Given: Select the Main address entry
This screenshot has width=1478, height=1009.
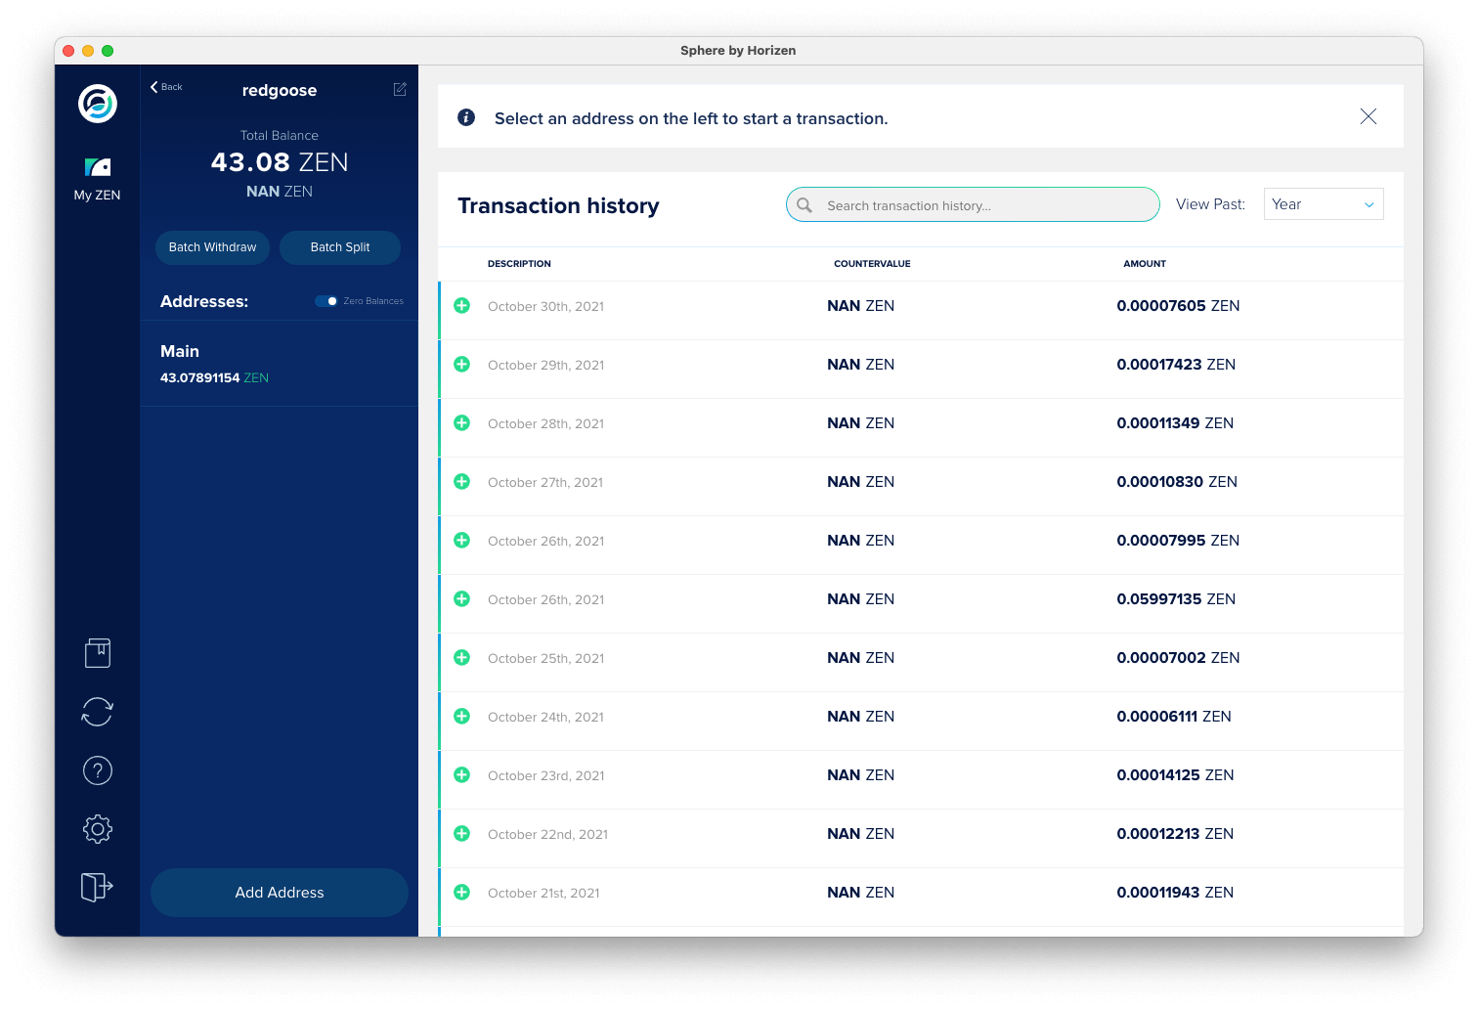Looking at the screenshot, I should point(280,364).
